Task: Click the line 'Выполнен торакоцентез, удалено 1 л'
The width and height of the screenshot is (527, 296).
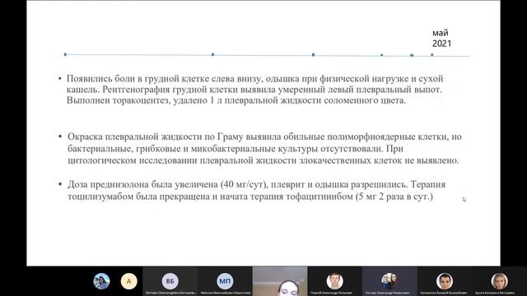Action: coord(236,100)
